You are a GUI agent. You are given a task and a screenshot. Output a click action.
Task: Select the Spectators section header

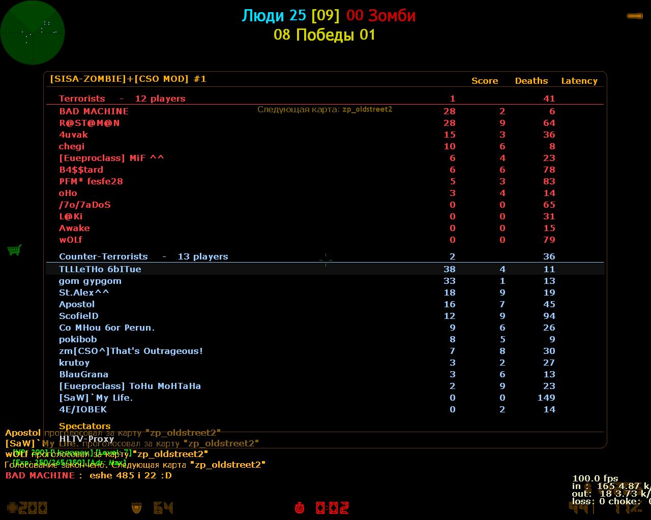click(84, 426)
